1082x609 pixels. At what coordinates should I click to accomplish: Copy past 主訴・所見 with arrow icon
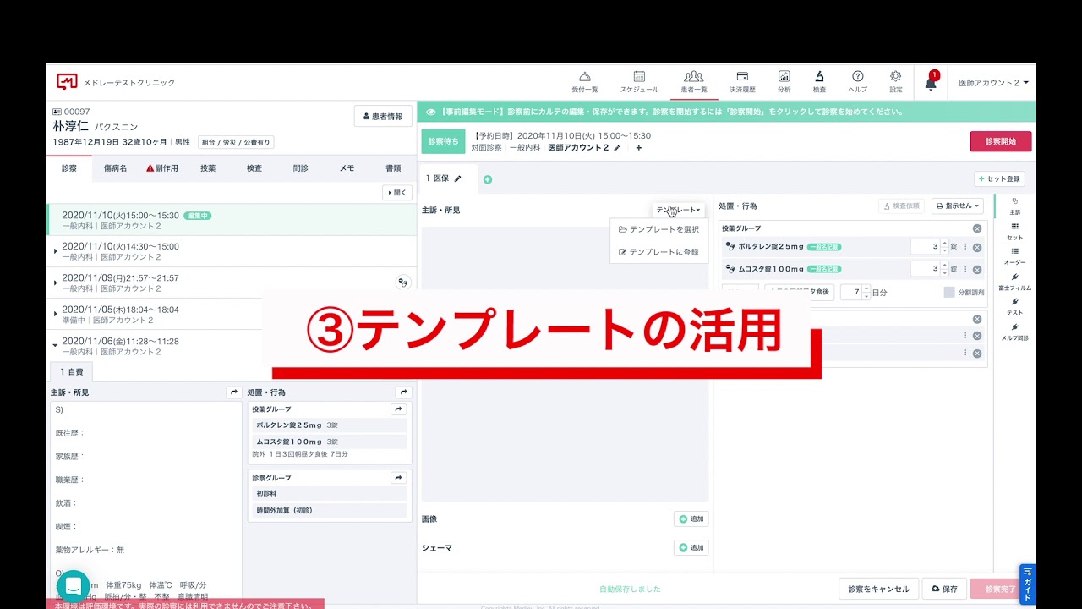pyautogui.click(x=234, y=392)
